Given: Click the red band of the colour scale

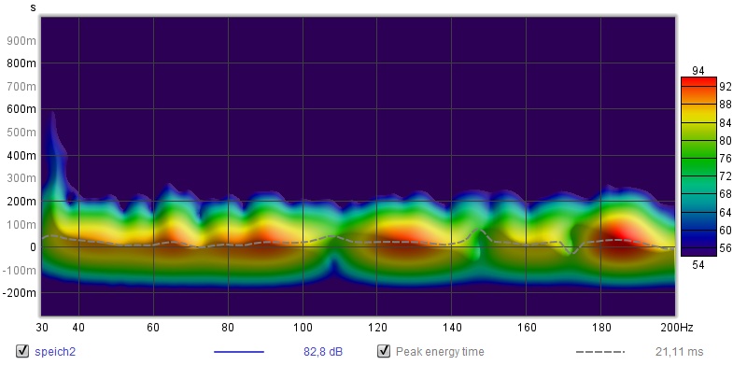Looking at the screenshot, I should (698, 83).
